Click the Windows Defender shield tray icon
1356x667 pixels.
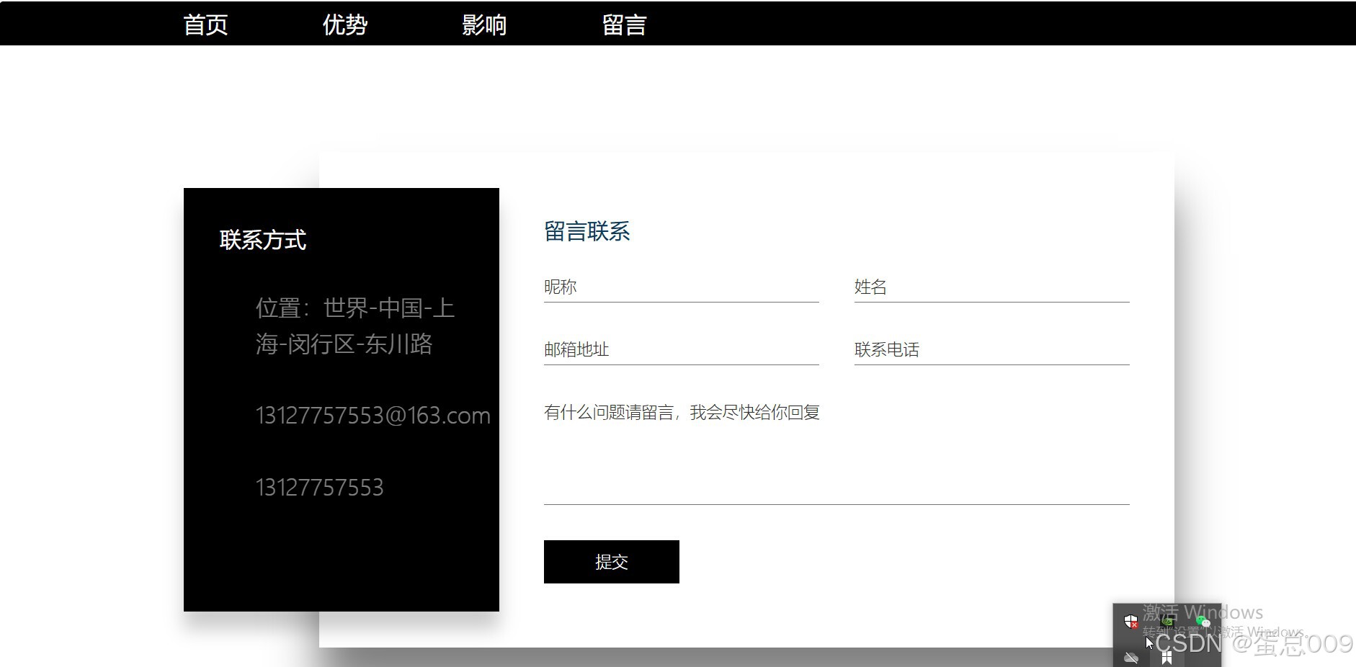pyautogui.click(x=1131, y=621)
